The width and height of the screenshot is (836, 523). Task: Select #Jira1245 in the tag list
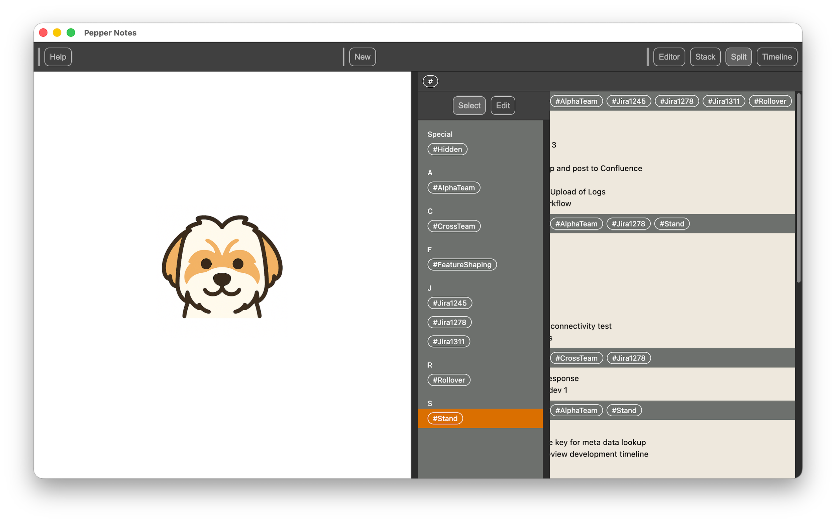(x=449, y=303)
